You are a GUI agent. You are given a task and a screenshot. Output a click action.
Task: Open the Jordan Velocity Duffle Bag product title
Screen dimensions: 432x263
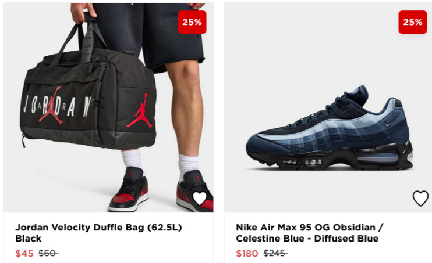(98, 233)
